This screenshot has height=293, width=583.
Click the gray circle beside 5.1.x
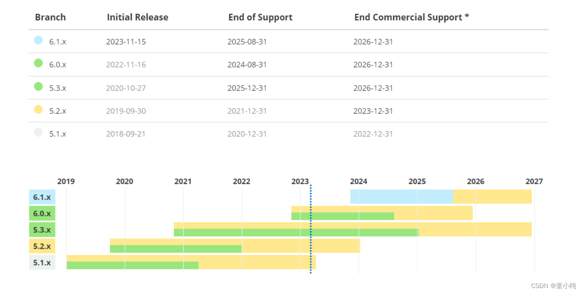point(38,133)
